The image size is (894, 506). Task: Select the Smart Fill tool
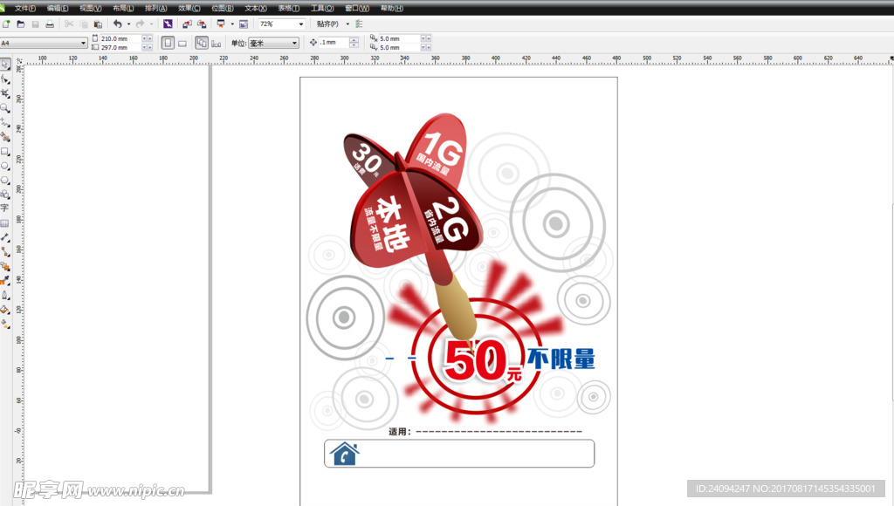(x=5, y=137)
